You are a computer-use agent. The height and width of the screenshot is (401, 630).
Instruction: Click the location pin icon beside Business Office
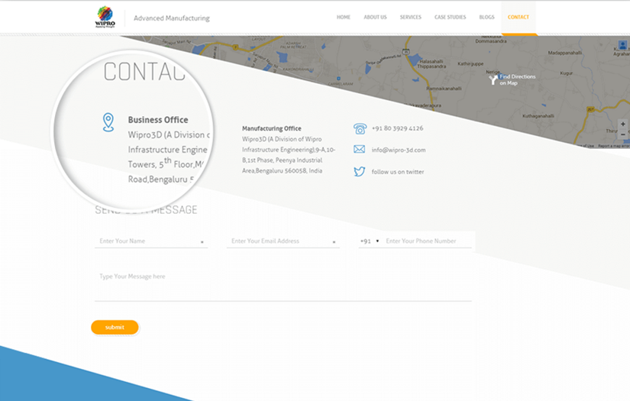[x=108, y=122]
